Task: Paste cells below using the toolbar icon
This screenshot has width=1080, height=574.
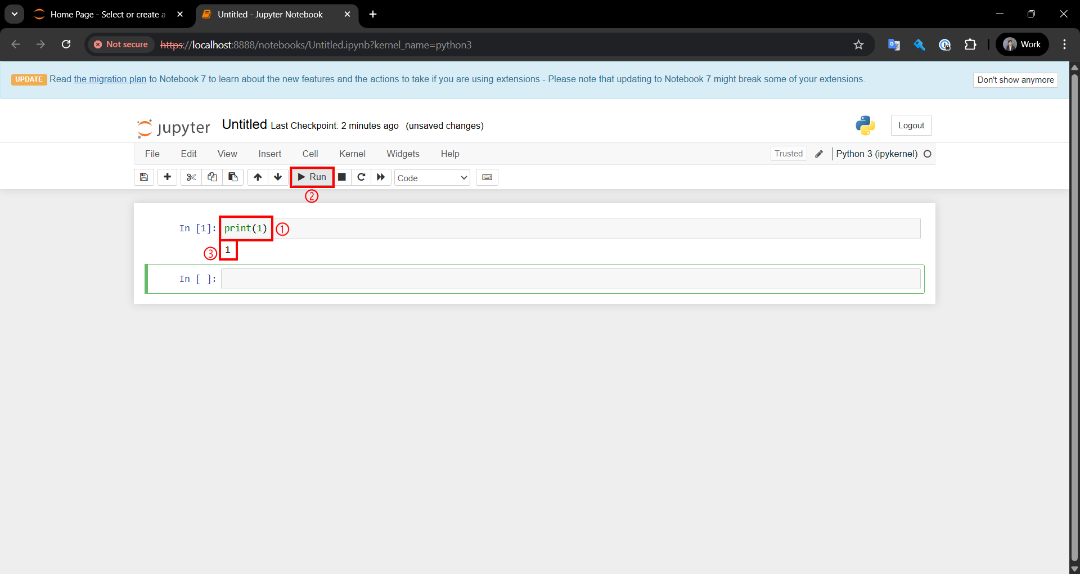Action: pyautogui.click(x=233, y=177)
